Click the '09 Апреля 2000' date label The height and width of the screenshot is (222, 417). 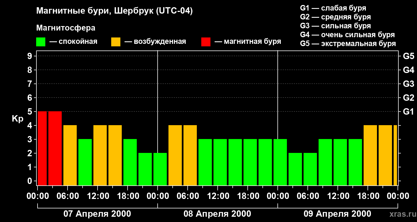tap(337, 214)
